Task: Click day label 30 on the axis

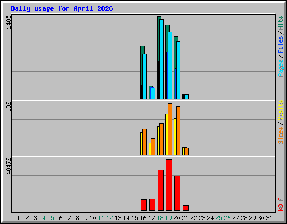Action: [261, 218]
